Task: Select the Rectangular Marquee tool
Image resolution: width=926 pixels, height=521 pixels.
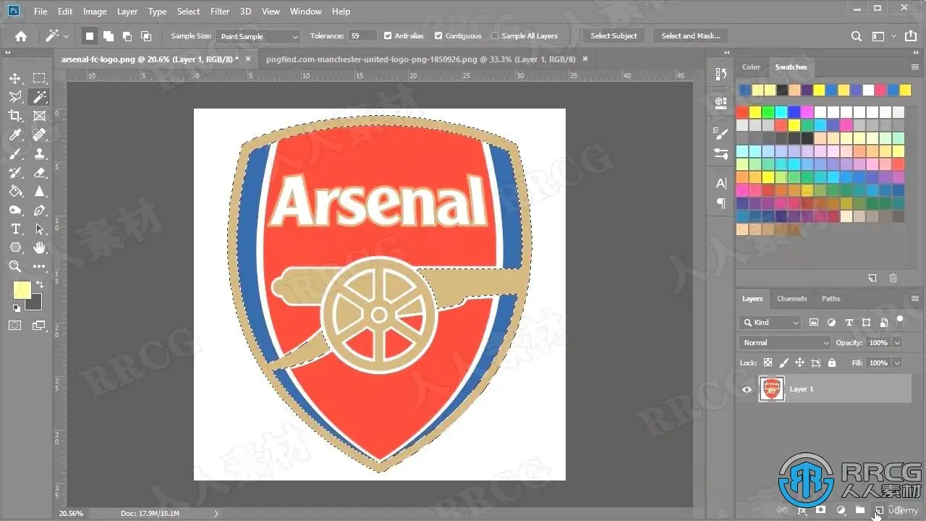Action: point(39,78)
